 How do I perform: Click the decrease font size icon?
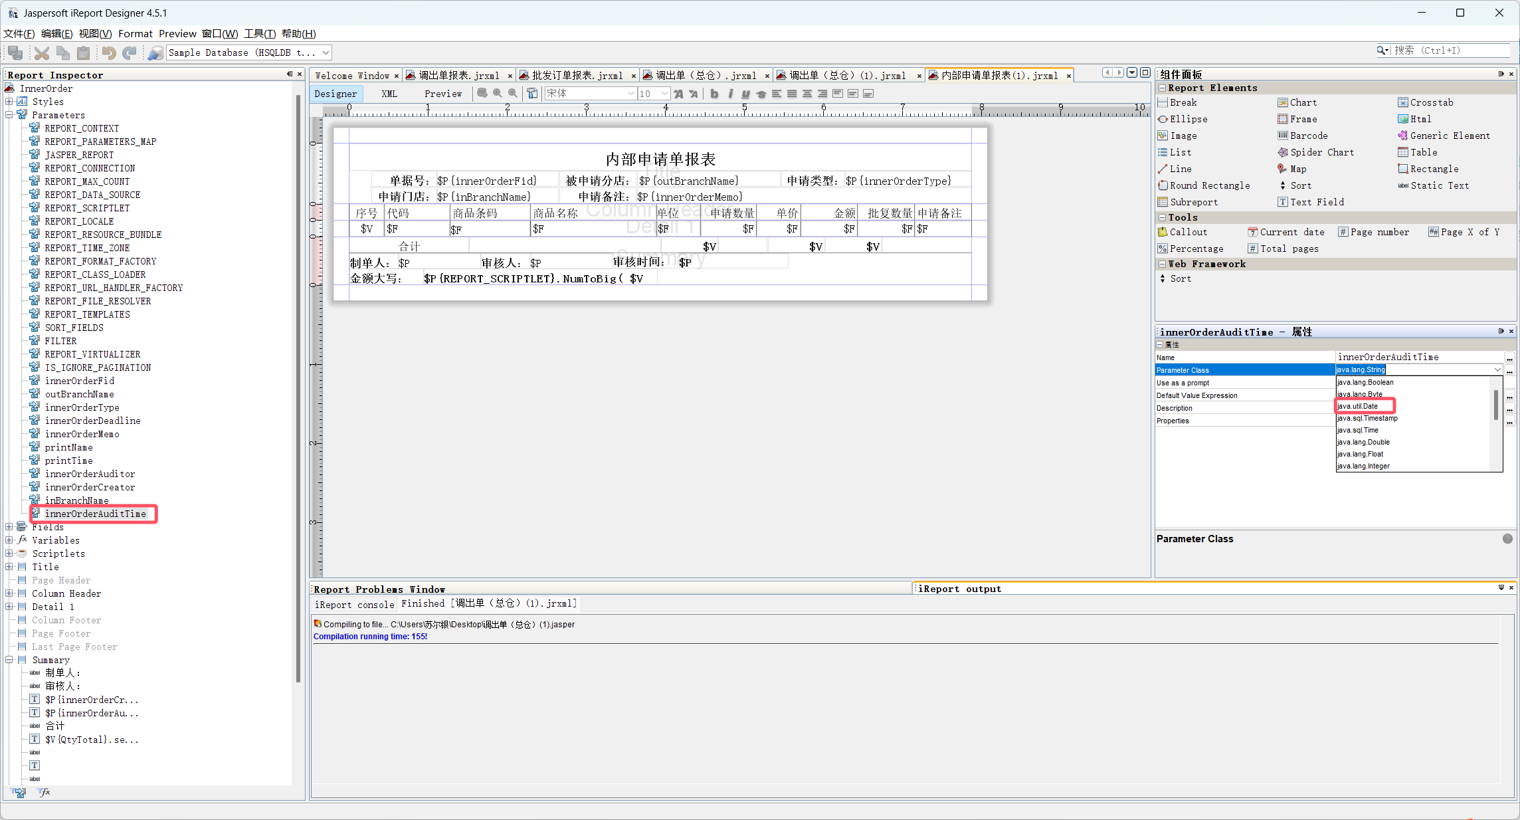pyautogui.click(x=694, y=94)
